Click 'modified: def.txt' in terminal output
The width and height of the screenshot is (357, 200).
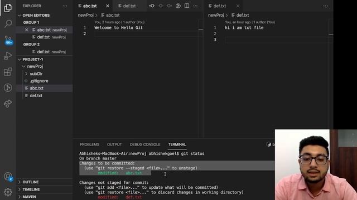pos(120,197)
